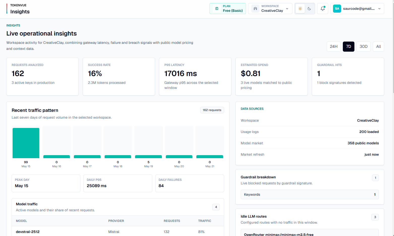Click the Guardrail breakdown count badge
Image resolution: width=394 pixels, height=236 pixels.
tap(375, 178)
